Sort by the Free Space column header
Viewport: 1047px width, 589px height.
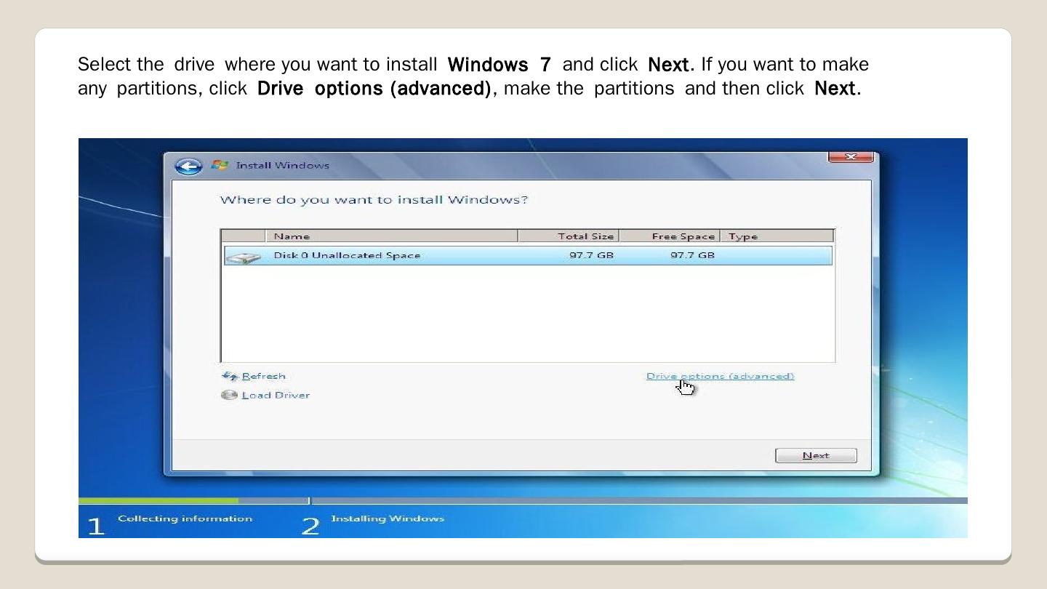669,236
